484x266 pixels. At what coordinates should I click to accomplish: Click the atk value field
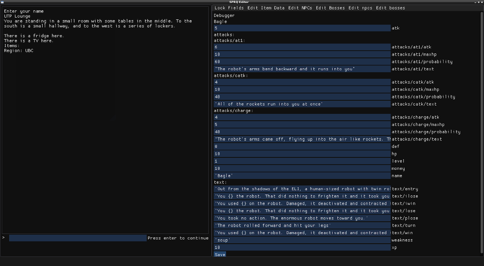point(302,28)
